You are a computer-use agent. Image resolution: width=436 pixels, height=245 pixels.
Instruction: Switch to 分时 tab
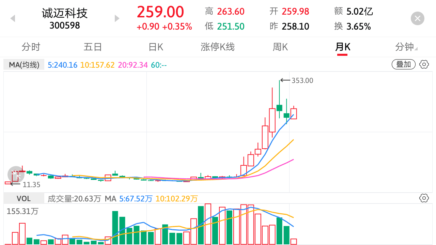(31, 47)
